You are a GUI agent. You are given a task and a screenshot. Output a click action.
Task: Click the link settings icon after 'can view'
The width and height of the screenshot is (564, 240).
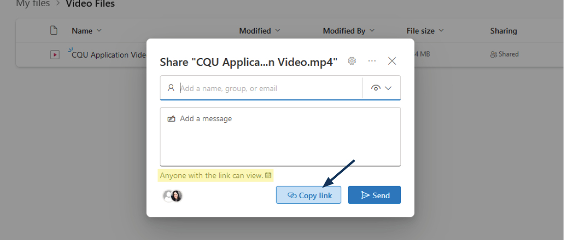coord(268,176)
